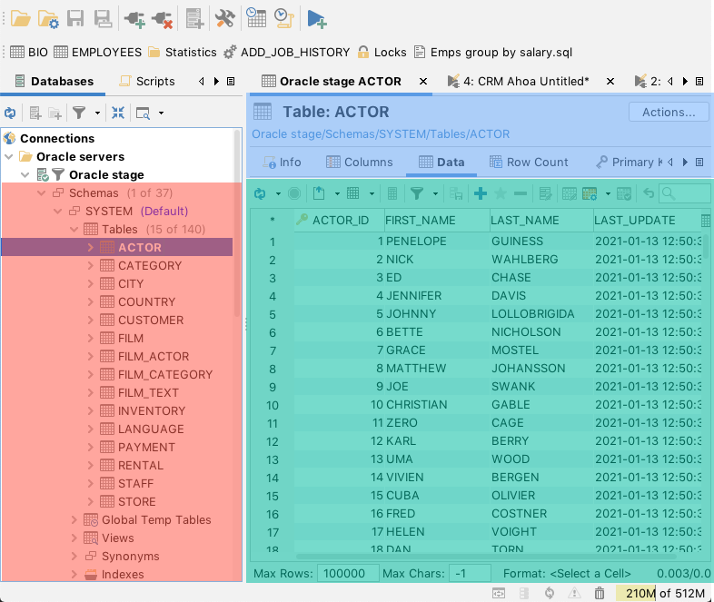The height and width of the screenshot is (602, 714).
Task: Select the CUSTOMER table in tree
Action: tap(150, 320)
